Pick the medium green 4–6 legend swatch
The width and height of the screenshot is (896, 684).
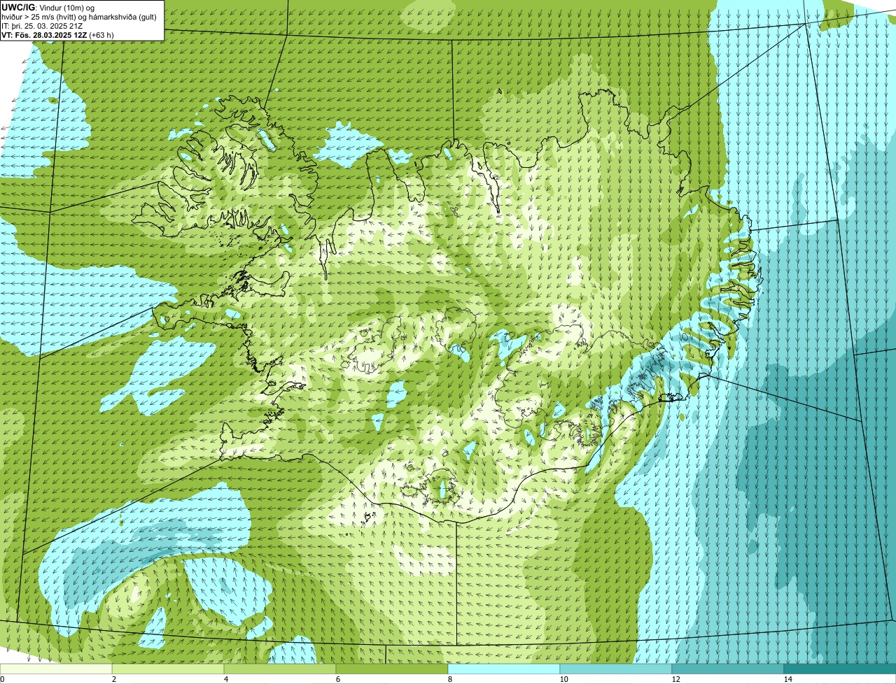(x=280, y=669)
